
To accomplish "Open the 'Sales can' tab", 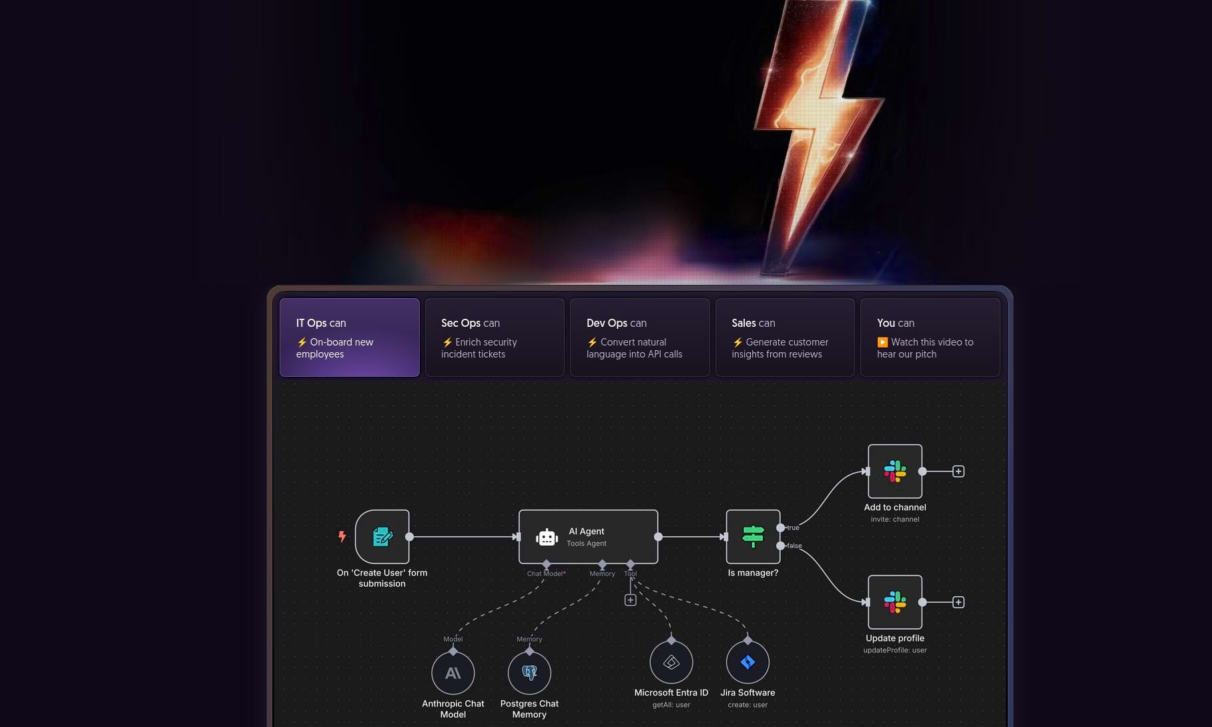I will [x=784, y=337].
